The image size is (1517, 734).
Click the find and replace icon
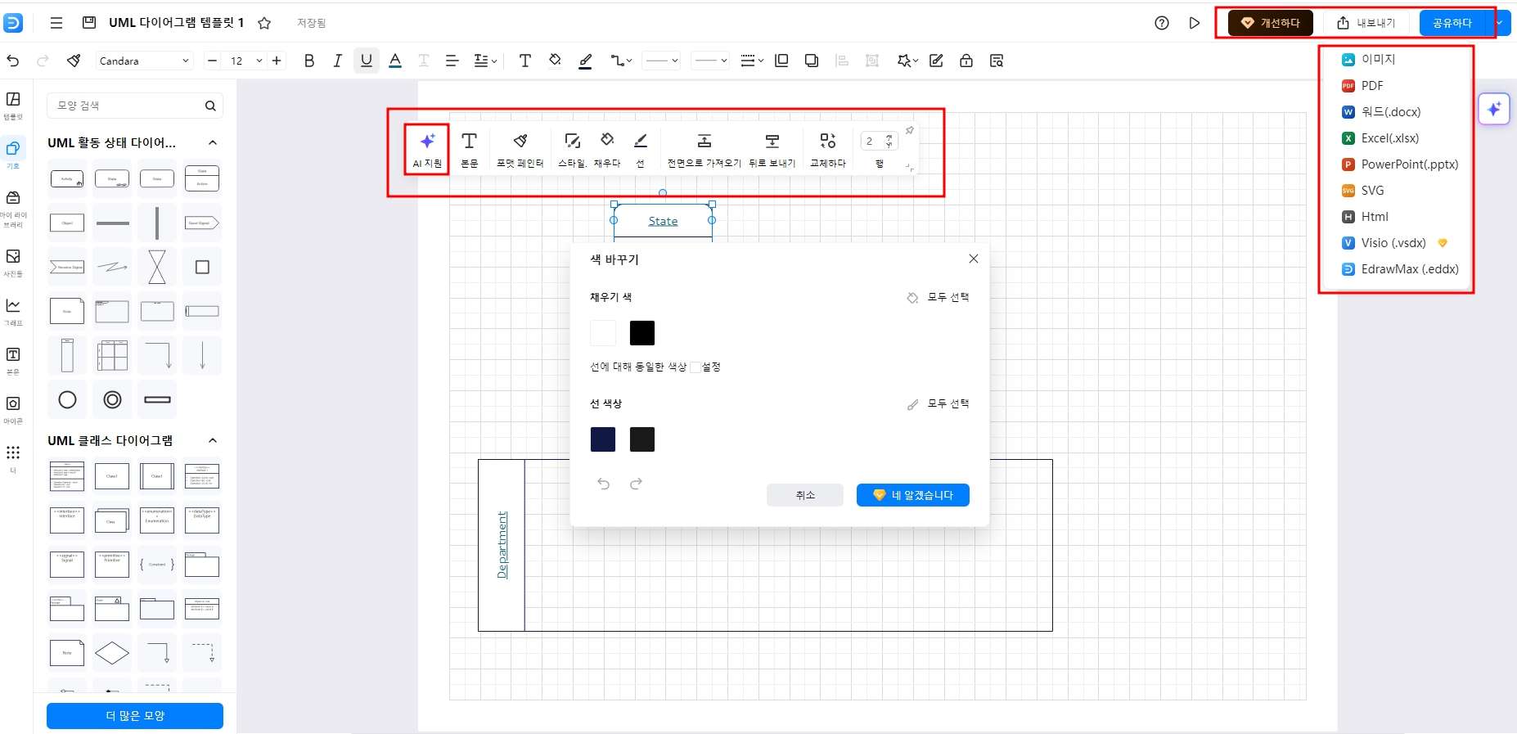pos(996,61)
